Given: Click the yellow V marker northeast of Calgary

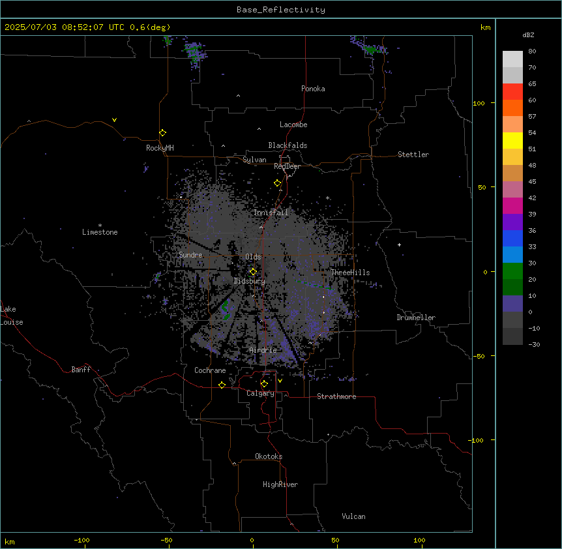Looking at the screenshot, I should coord(280,381).
